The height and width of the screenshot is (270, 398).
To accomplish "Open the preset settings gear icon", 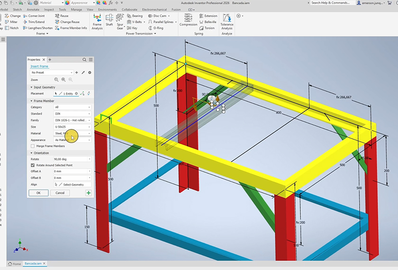I will (x=90, y=72).
